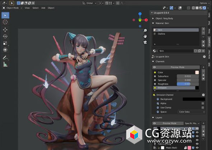This screenshot has width=212, height=150.
Task: Add a new material slot with plus
Action: coord(203,29)
